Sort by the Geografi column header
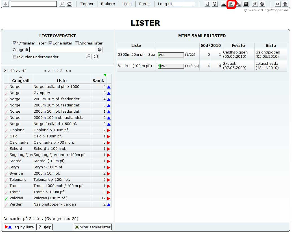Image resolution: width=292 pixels, height=234 pixels. [21, 81]
